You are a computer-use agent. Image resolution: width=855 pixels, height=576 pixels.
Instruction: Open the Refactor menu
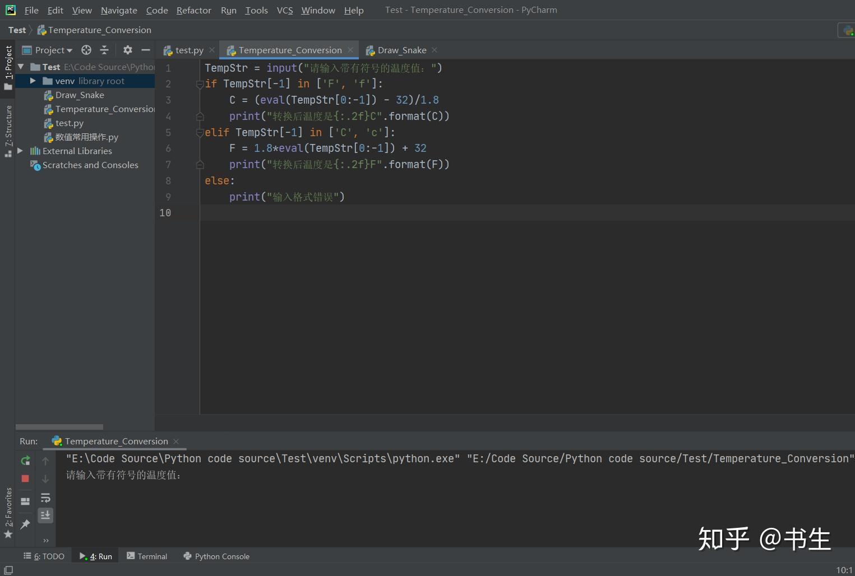pos(193,10)
